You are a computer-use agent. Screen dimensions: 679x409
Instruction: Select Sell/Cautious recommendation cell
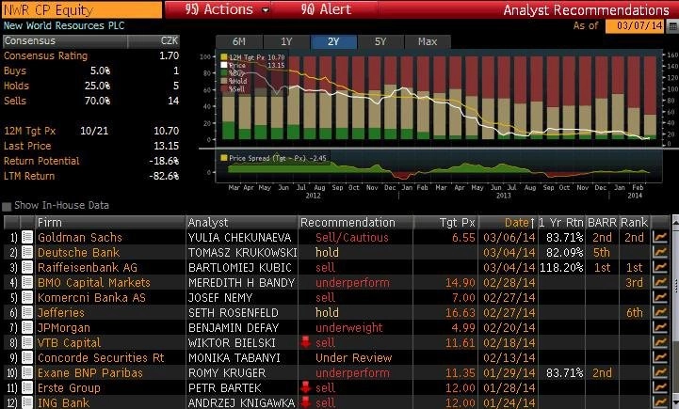point(352,237)
